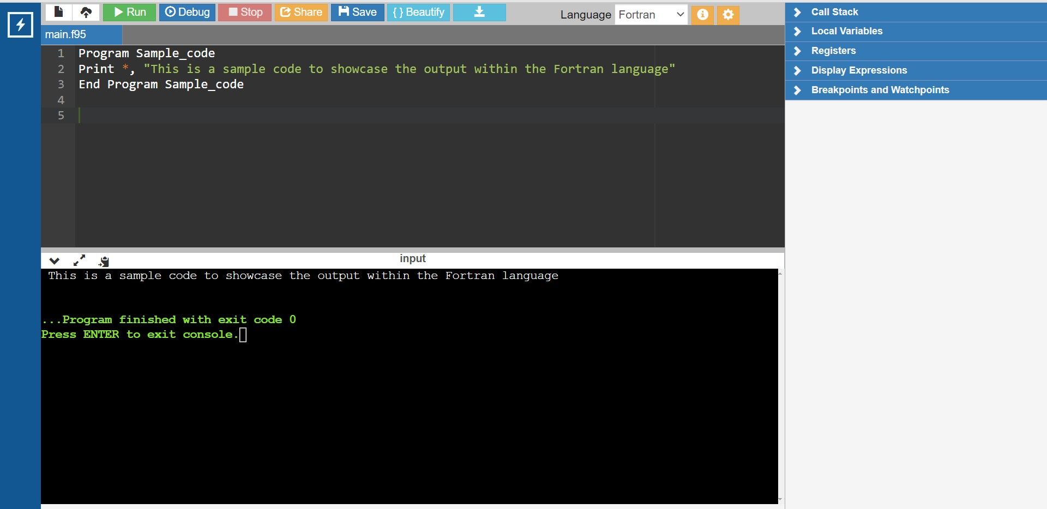
Task: Run the Fortran program
Action: [x=128, y=11]
